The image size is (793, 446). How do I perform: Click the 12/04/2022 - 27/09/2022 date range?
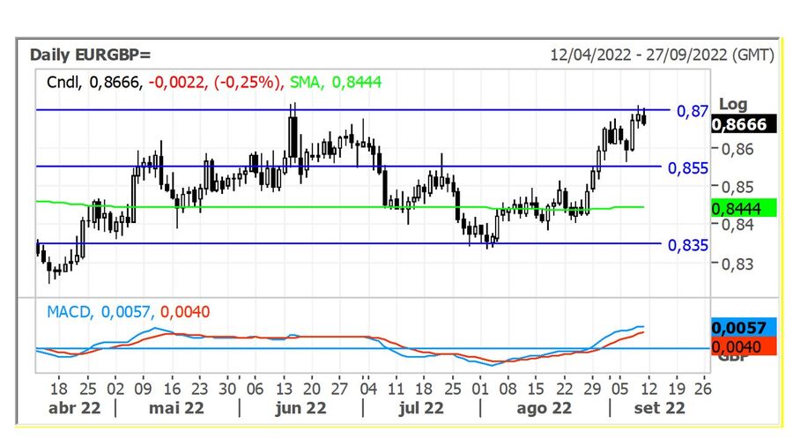point(661,55)
